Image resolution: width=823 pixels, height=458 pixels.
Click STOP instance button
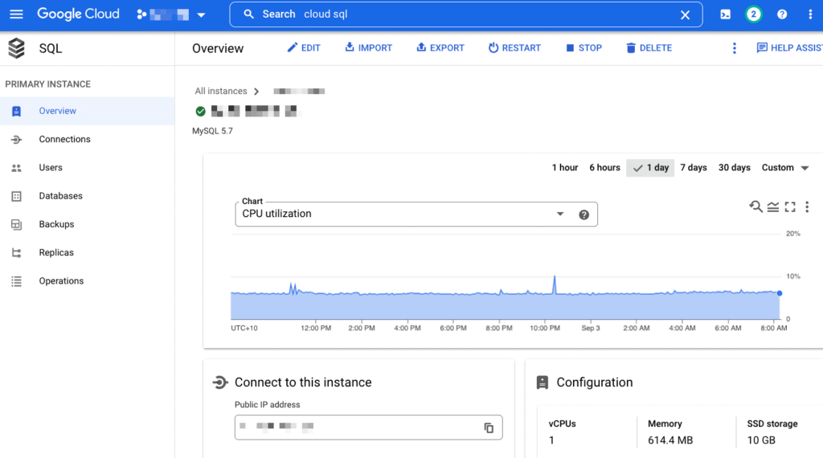pyautogui.click(x=583, y=47)
